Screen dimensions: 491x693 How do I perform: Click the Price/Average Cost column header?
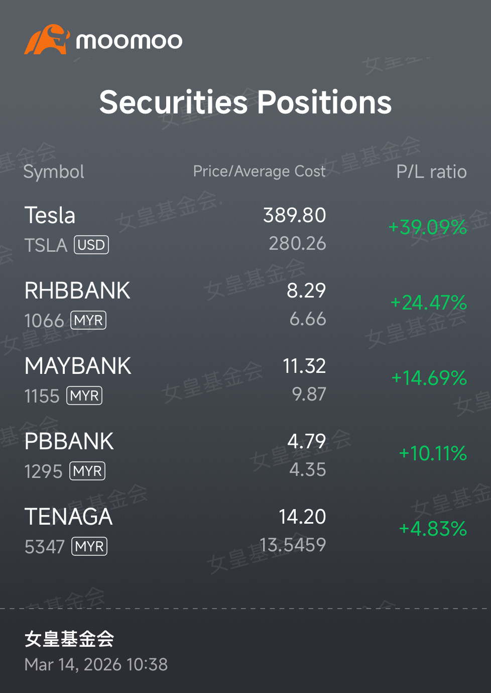point(260,171)
